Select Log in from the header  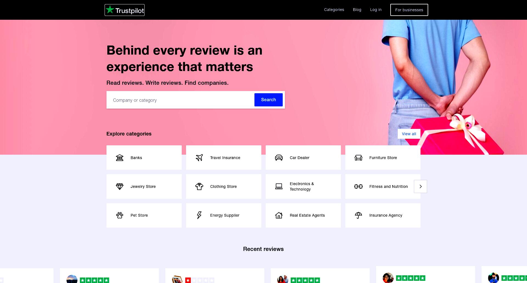click(376, 10)
